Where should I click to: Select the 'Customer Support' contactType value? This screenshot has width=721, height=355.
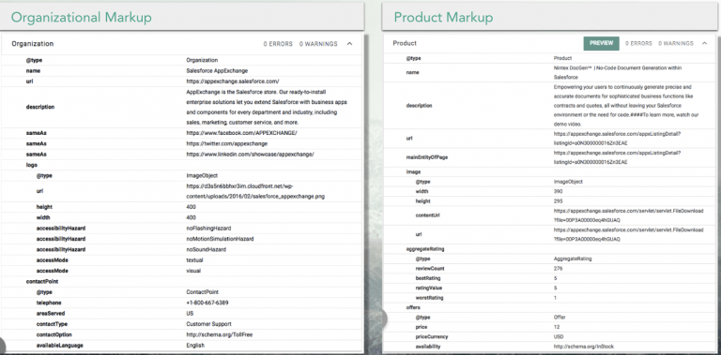(x=208, y=324)
